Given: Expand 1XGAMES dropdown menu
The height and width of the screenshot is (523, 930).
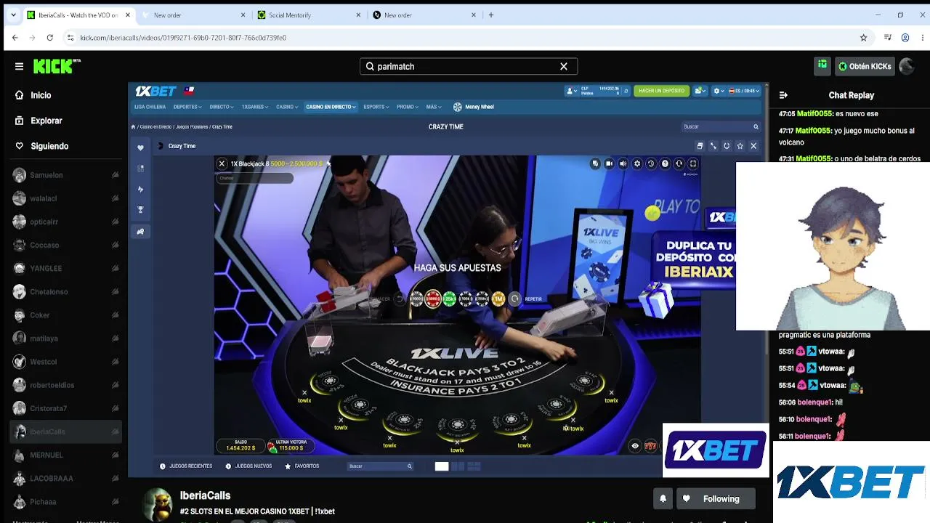Looking at the screenshot, I should pyautogui.click(x=255, y=107).
